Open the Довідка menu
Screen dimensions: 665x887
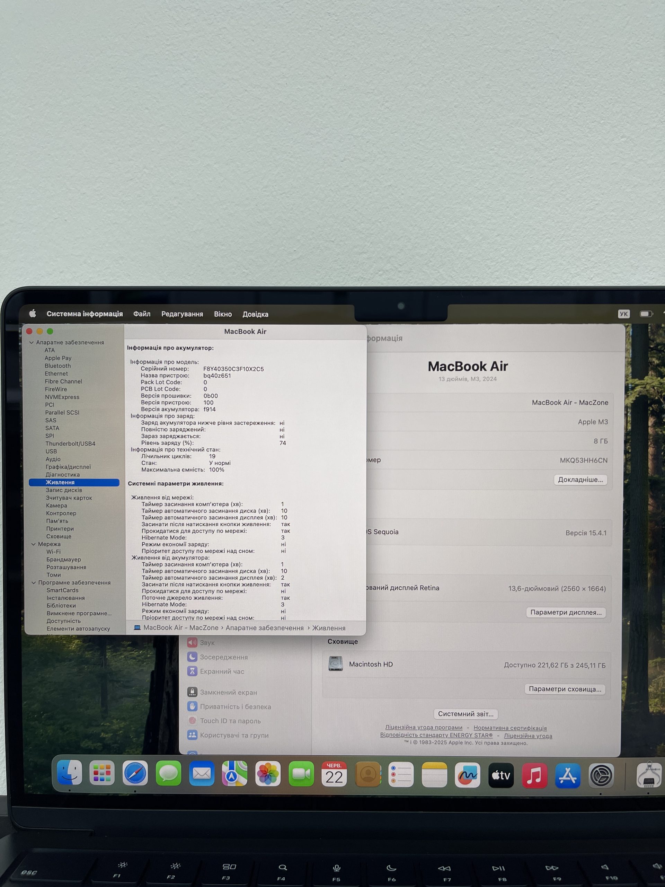click(255, 314)
